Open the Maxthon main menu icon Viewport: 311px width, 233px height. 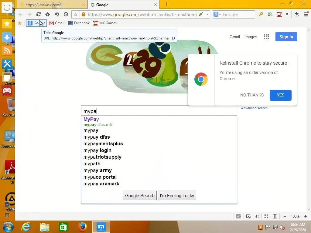pyautogui.click(x=306, y=14)
